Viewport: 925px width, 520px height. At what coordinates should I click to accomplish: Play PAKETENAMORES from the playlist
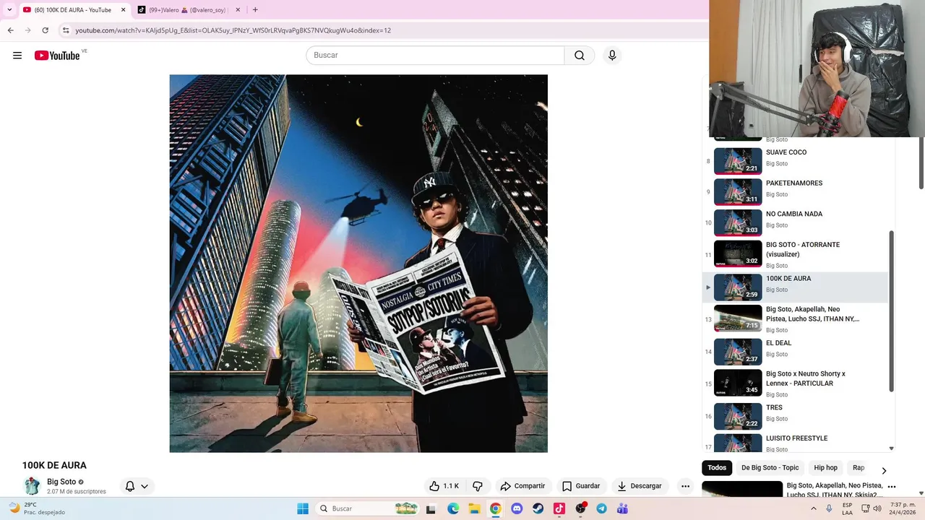(795, 191)
